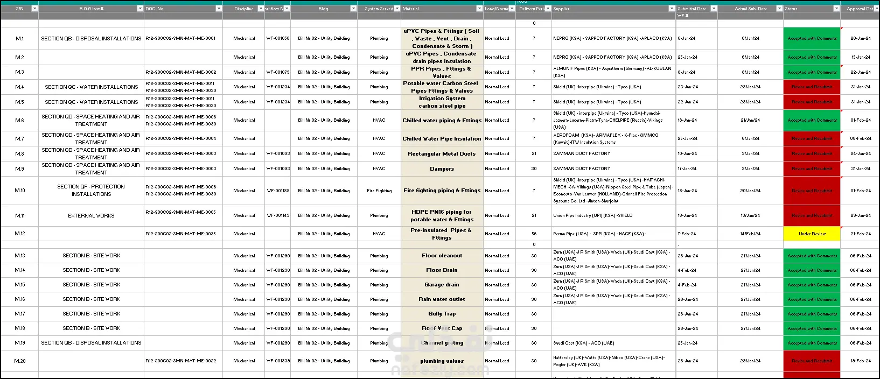
Task: Select document cell 'R12-S00C02-SMN-MAT-ME-0001'
Action: coord(183,39)
